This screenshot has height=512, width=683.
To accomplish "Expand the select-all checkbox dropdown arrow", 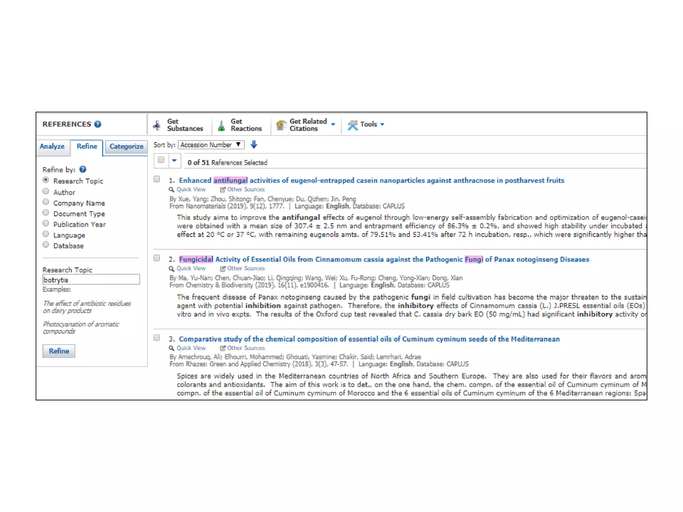I will 174,161.
